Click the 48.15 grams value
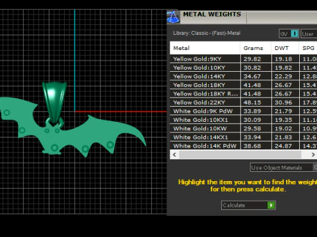Screen dimensions: 317x237 (x=252, y=103)
